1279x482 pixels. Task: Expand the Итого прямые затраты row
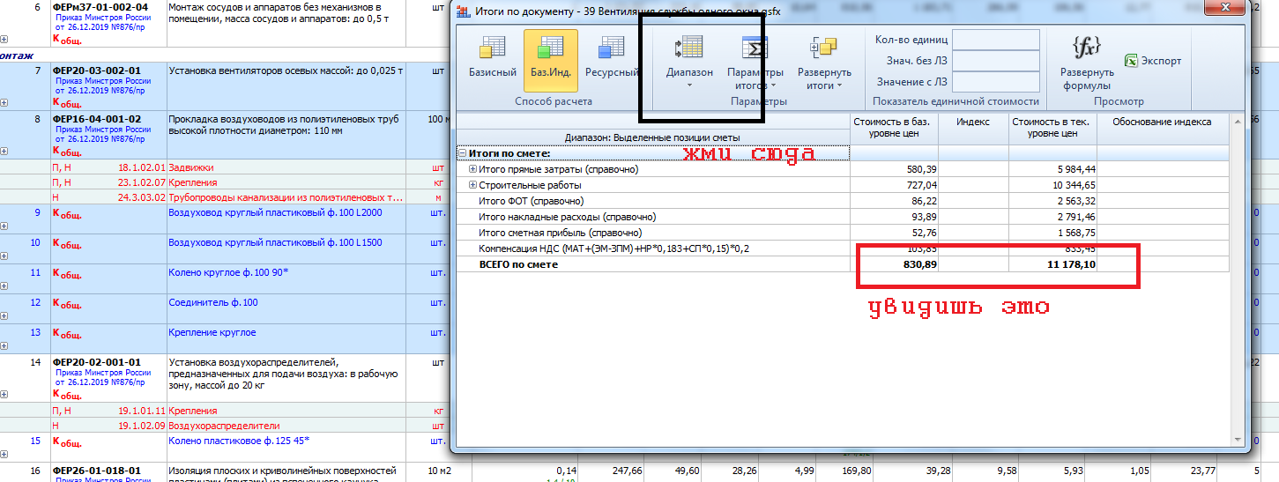pos(472,169)
